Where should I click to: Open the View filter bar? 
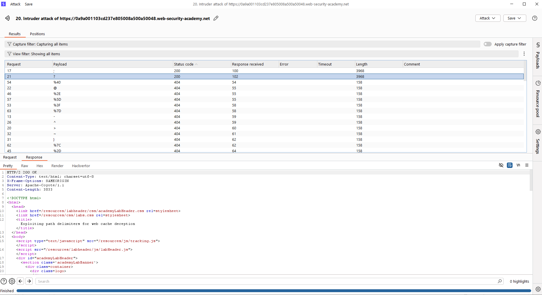[261, 54]
